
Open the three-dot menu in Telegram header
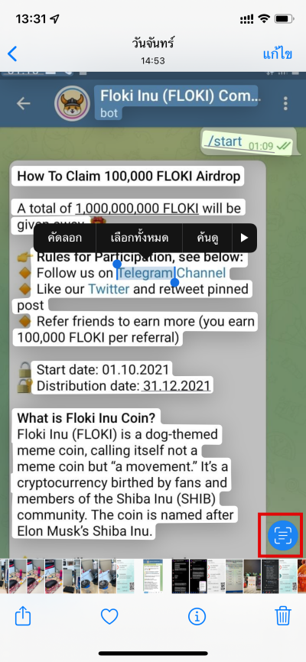point(286,103)
